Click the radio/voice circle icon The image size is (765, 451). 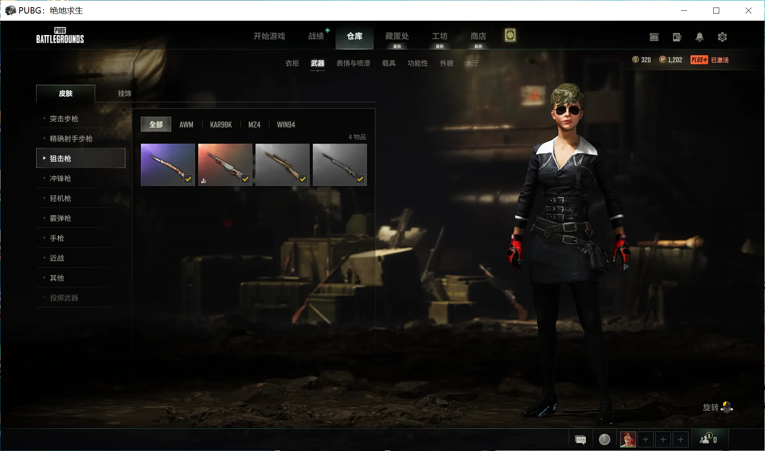[x=604, y=439]
